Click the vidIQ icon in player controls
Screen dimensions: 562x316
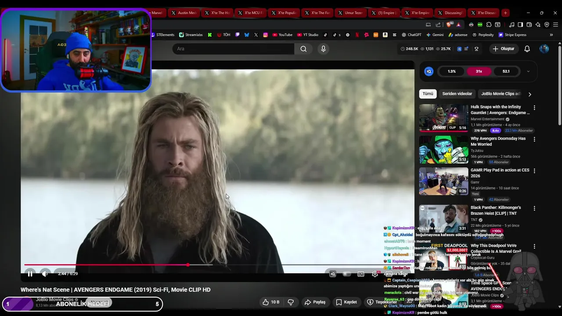point(332,274)
